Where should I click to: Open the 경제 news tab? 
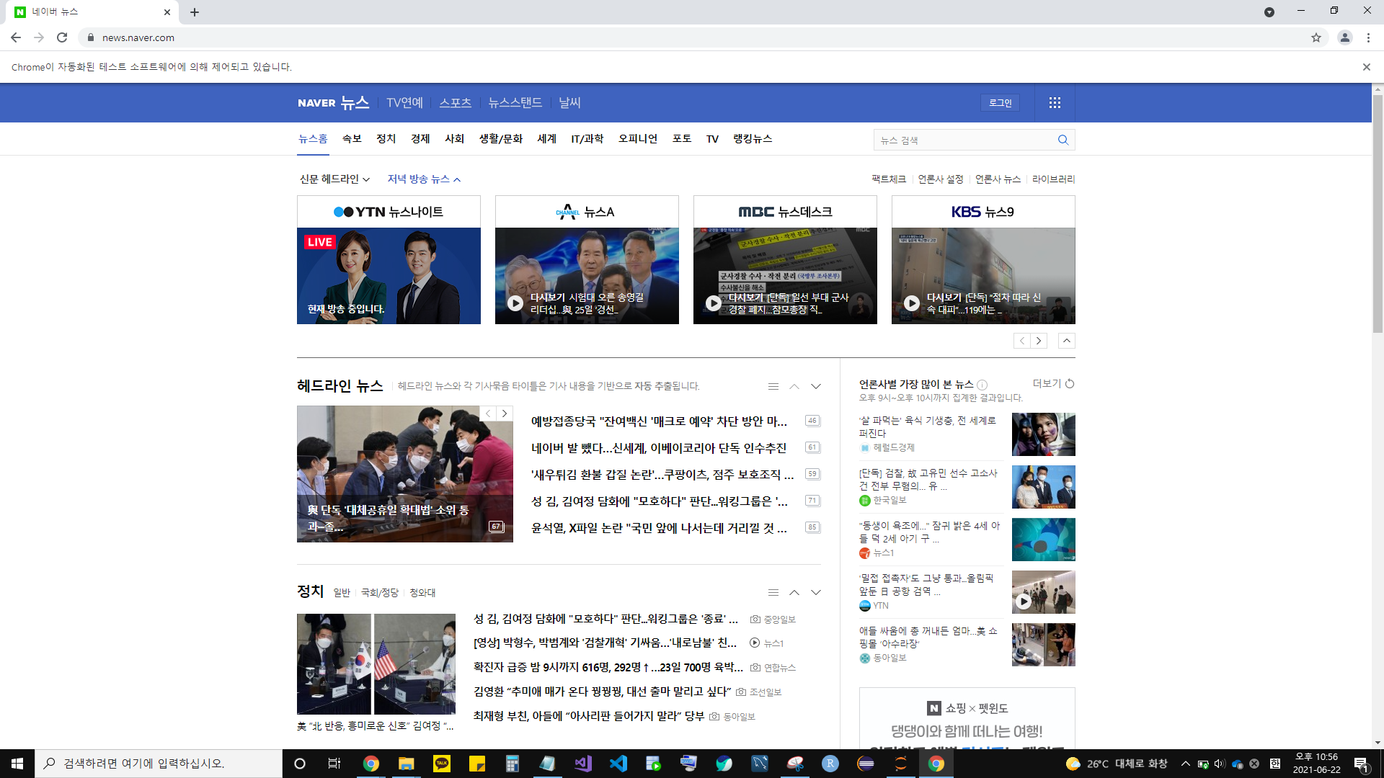point(420,139)
